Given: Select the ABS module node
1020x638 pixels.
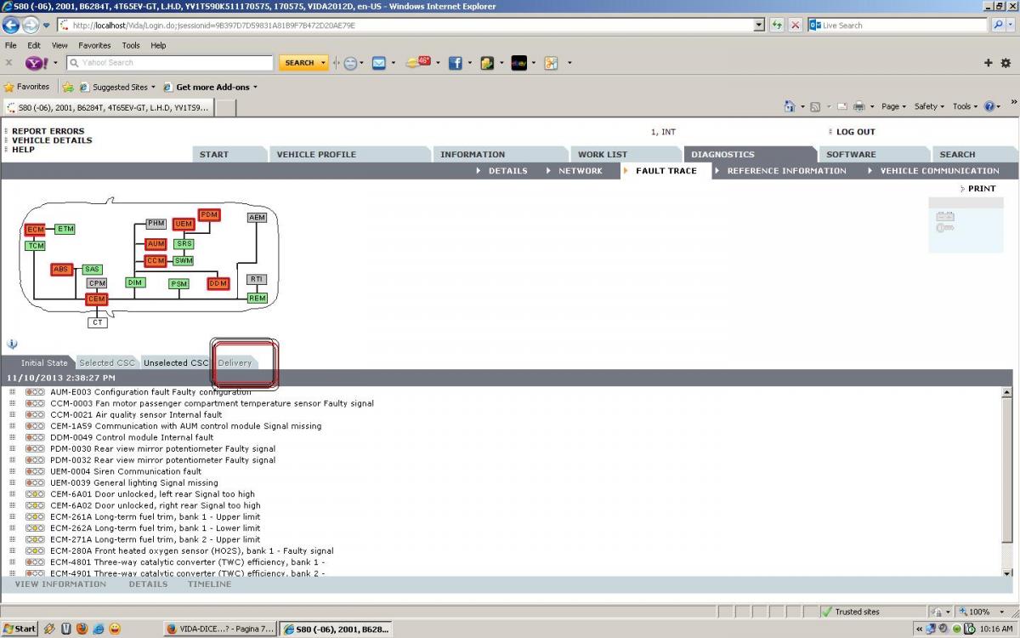Looking at the screenshot, I should pos(61,270).
